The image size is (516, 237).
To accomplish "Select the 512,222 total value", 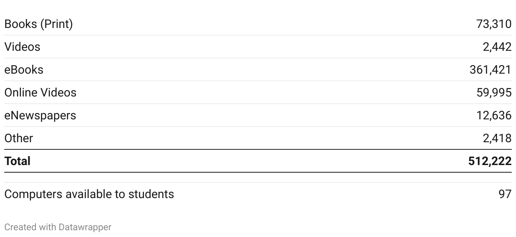I will [490, 161].
